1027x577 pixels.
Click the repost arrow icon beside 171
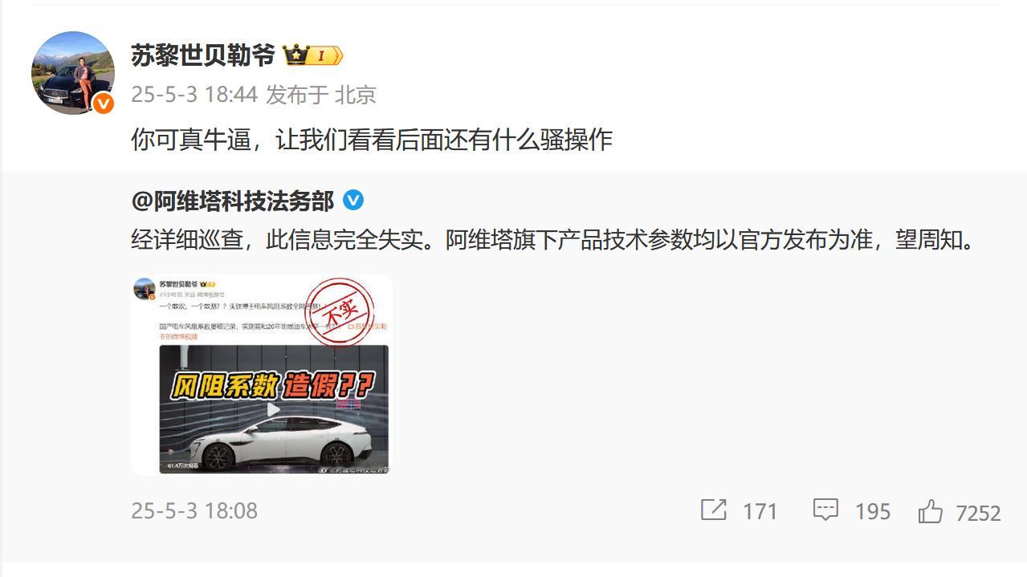click(x=714, y=510)
